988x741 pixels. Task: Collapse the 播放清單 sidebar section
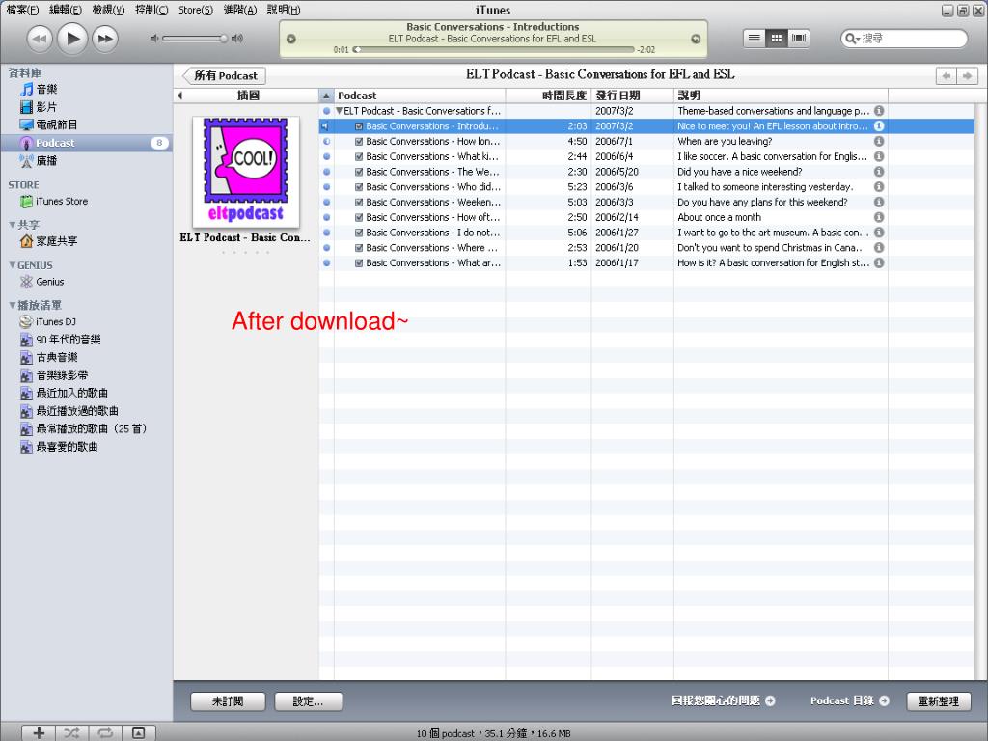(x=12, y=305)
